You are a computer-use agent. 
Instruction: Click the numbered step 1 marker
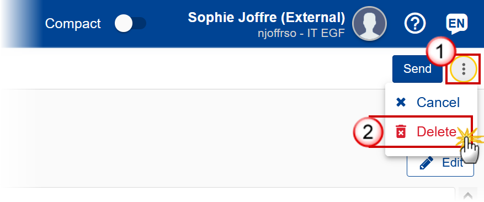(x=441, y=51)
